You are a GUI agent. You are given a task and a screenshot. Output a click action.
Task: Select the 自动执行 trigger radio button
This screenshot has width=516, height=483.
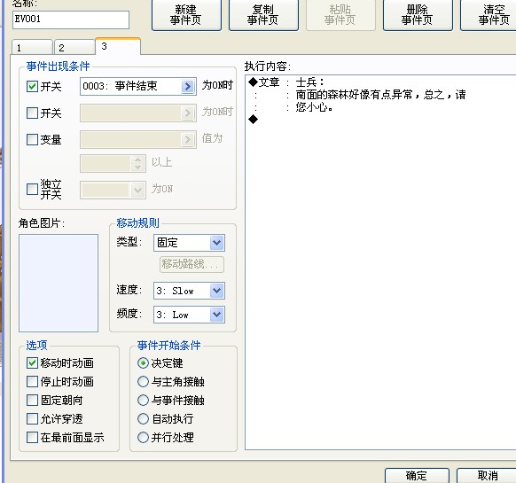click(x=143, y=419)
